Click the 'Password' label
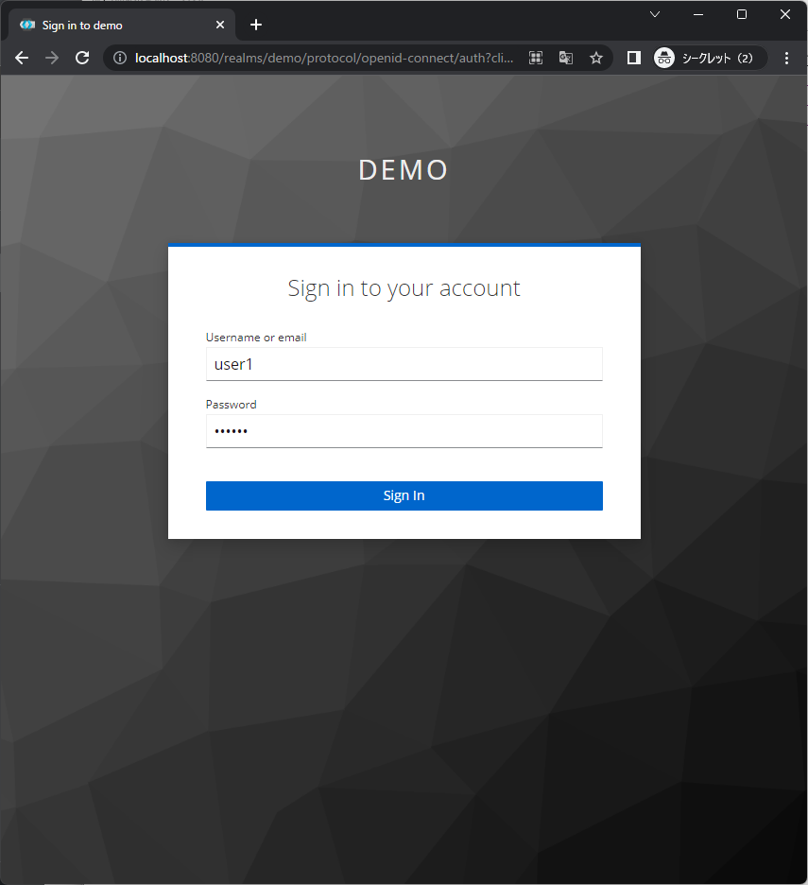The width and height of the screenshot is (808, 885). pyautogui.click(x=231, y=404)
